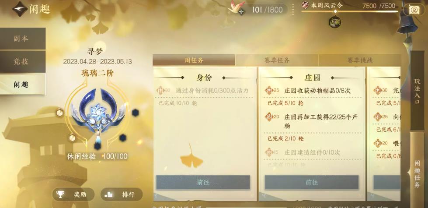This screenshot has height=208, width=428.
Task: Open the scroll icon in top-right corner
Action: (414, 10)
